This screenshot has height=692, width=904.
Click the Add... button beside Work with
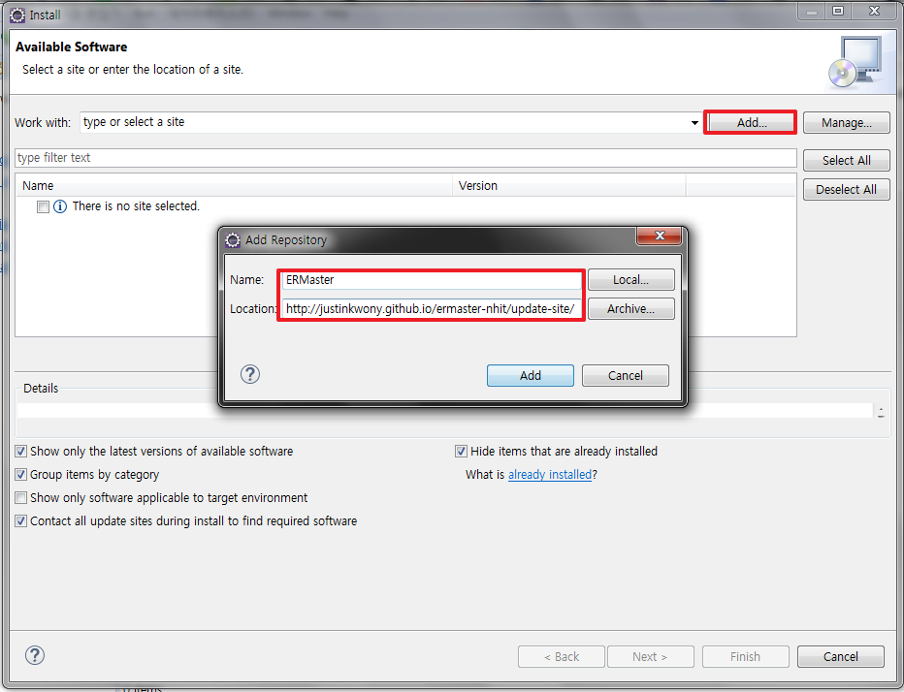[x=751, y=123]
